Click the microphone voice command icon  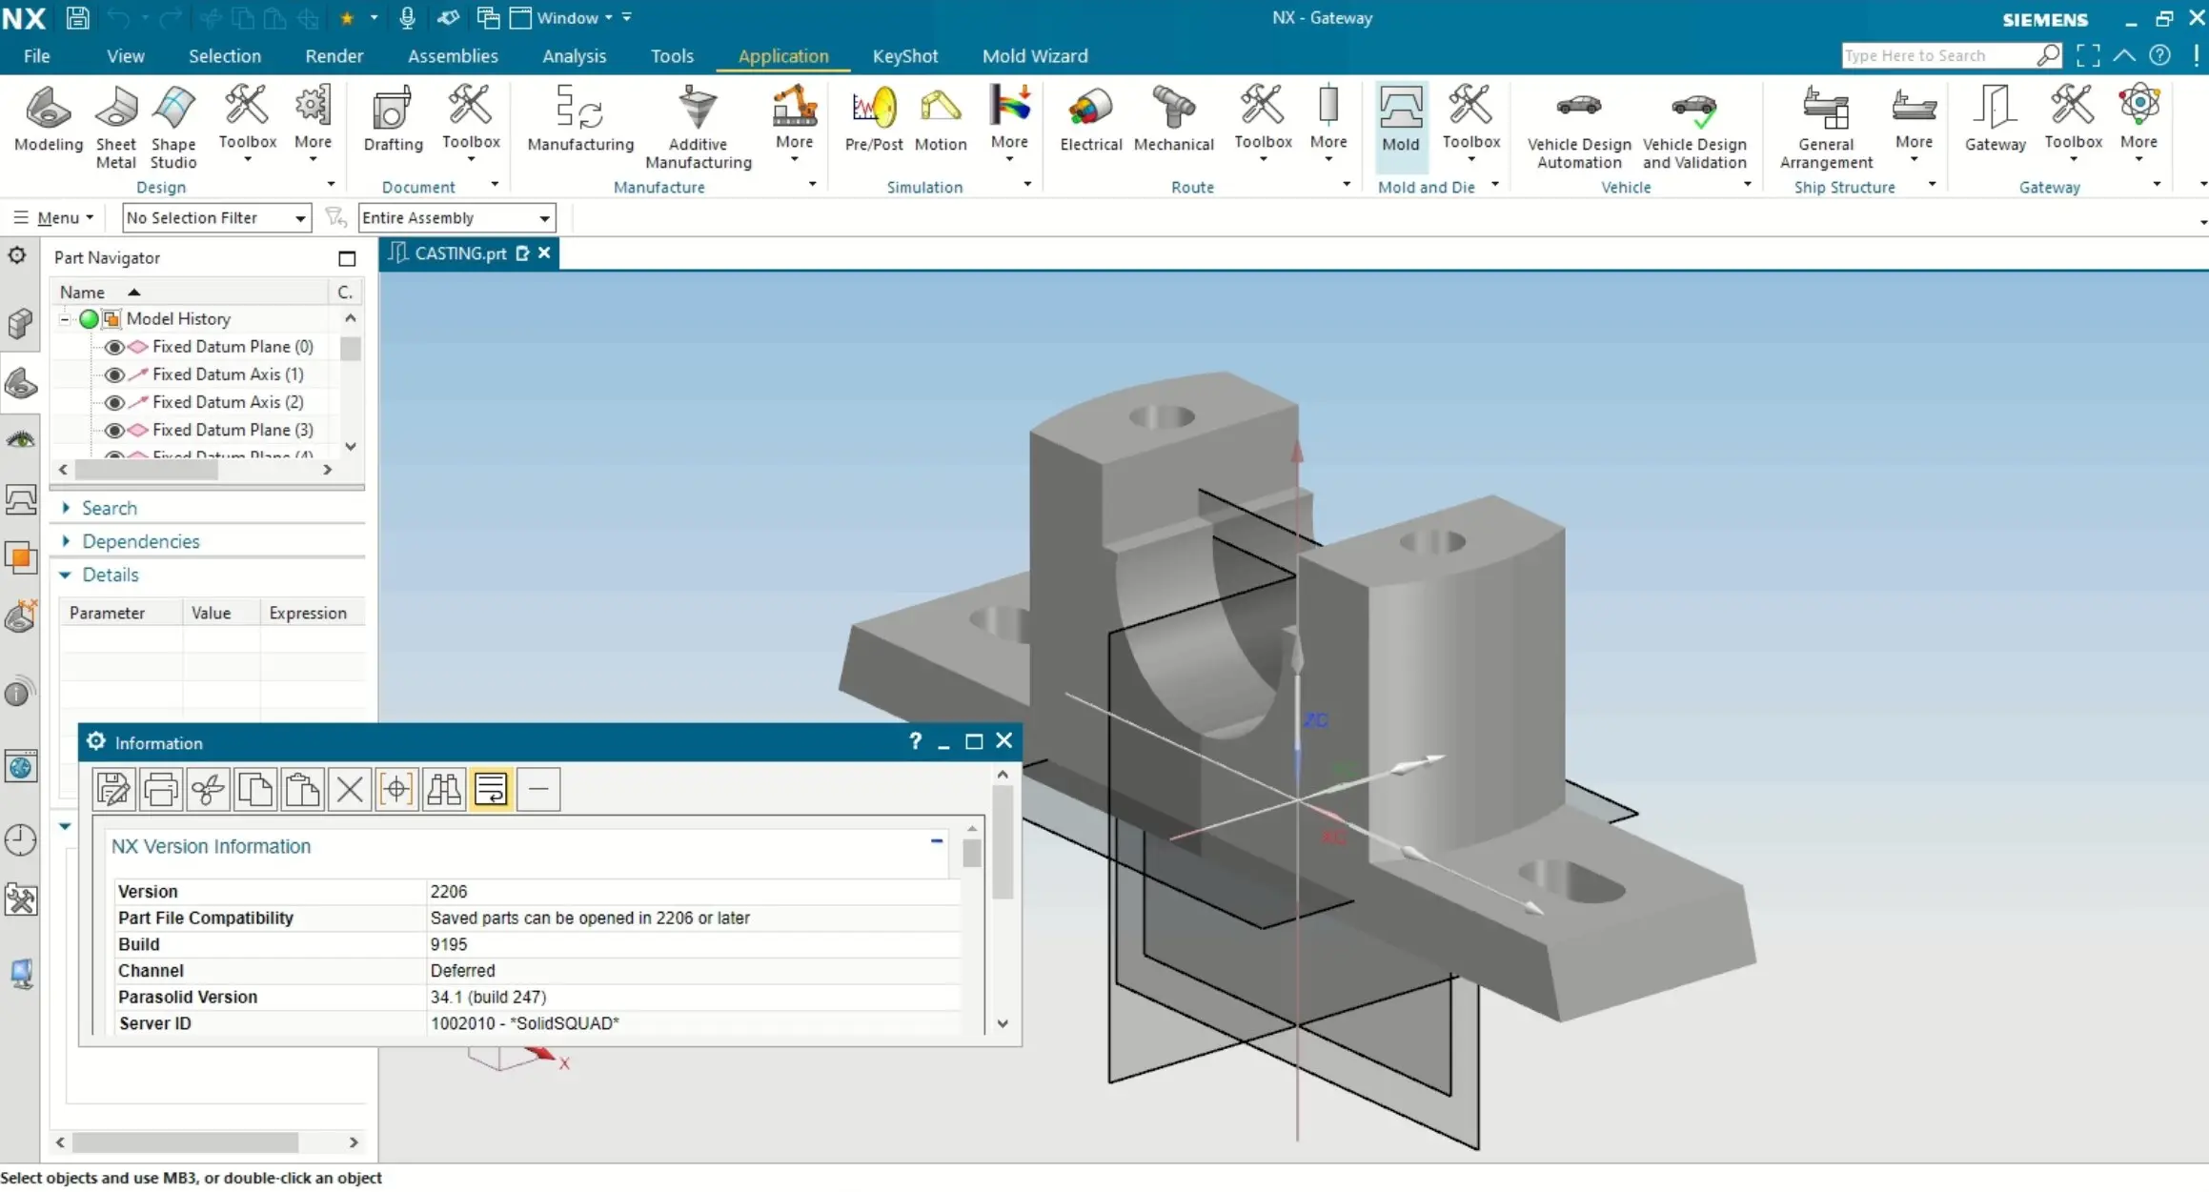tap(407, 17)
